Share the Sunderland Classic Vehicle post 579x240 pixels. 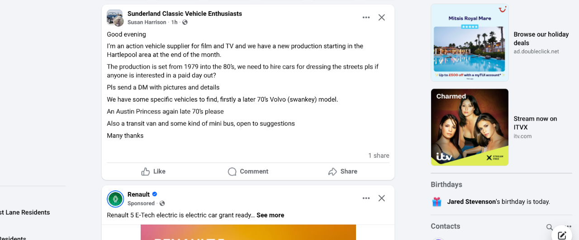(x=342, y=171)
